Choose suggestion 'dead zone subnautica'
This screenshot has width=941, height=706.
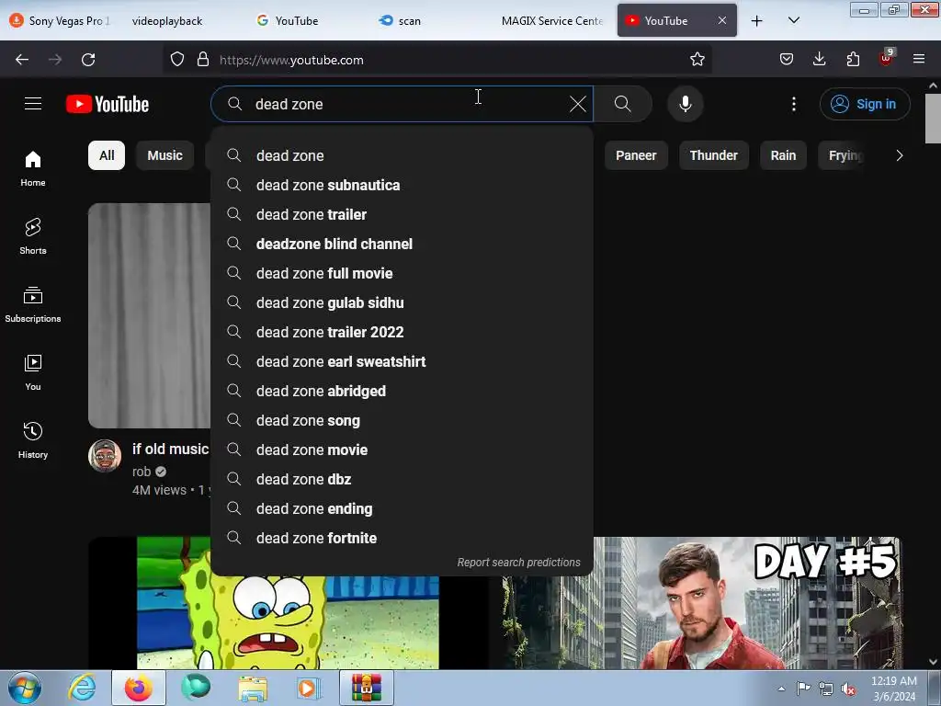pyautogui.click(x=402, y=185)
